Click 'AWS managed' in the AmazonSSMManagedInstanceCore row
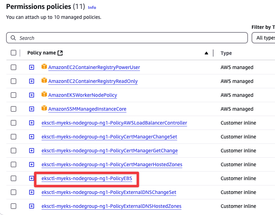Viewport: 275px width, 215px height. click(237, 109)
